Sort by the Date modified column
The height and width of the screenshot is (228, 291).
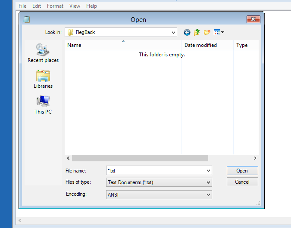[x=200, y=45]
